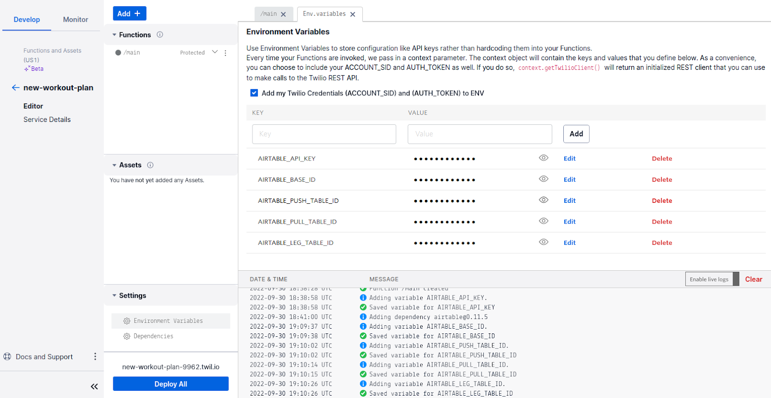Open Service Details
The image size is (771, 398).
[x=47, y=119]
